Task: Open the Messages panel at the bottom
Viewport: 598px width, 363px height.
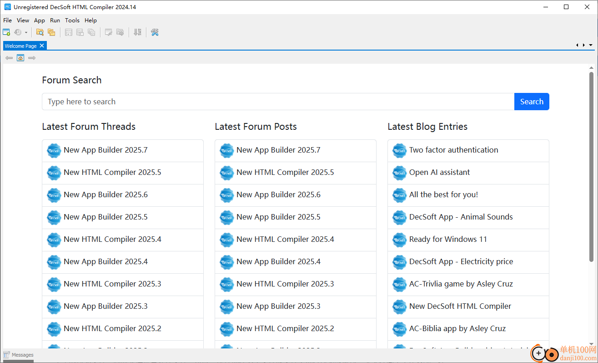Action: [x=18, y=355]
